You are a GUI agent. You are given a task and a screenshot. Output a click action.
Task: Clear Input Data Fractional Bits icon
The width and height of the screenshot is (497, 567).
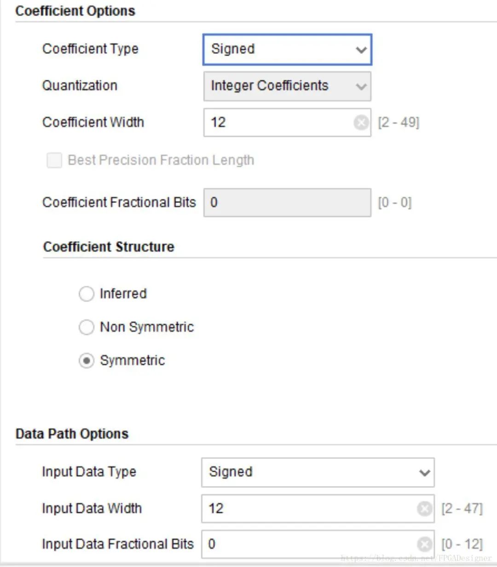pyautogui.click(x=424, y=544)
